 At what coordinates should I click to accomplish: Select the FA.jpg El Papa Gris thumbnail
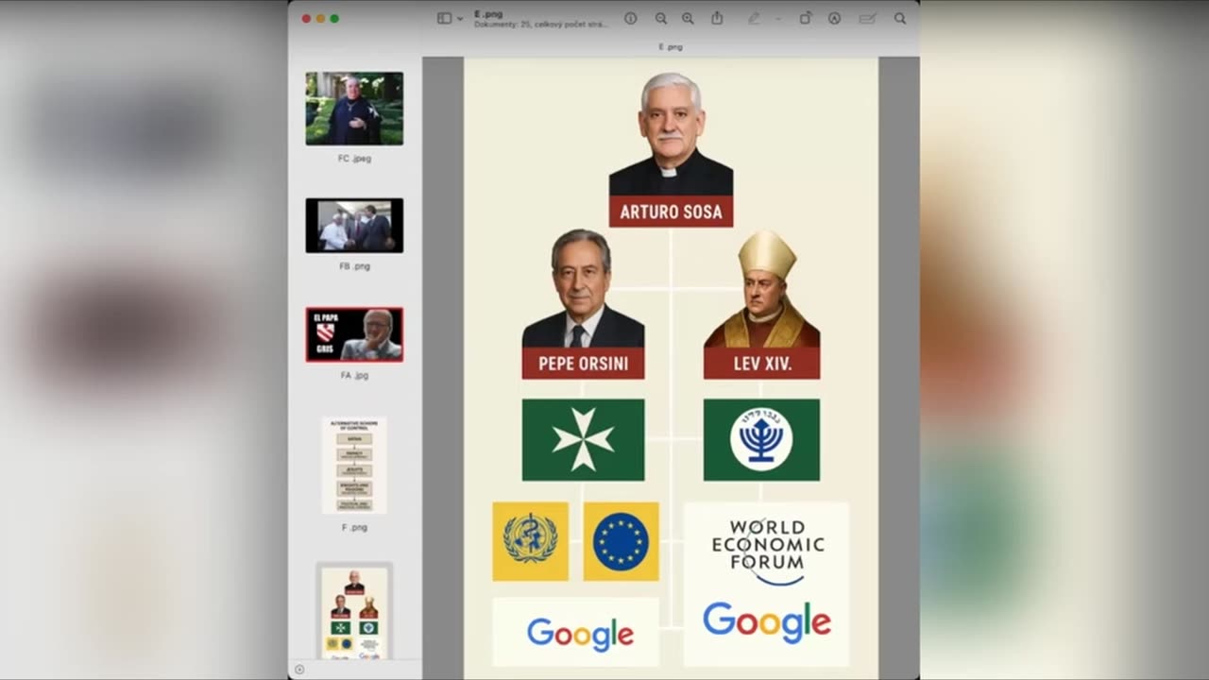pyautogui.click(x=354, y=334)
